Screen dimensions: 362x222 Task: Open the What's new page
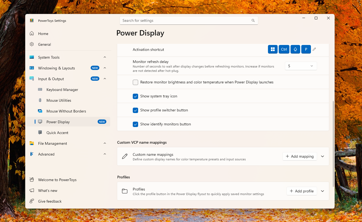pyautogui.click(x=68, y=191)
